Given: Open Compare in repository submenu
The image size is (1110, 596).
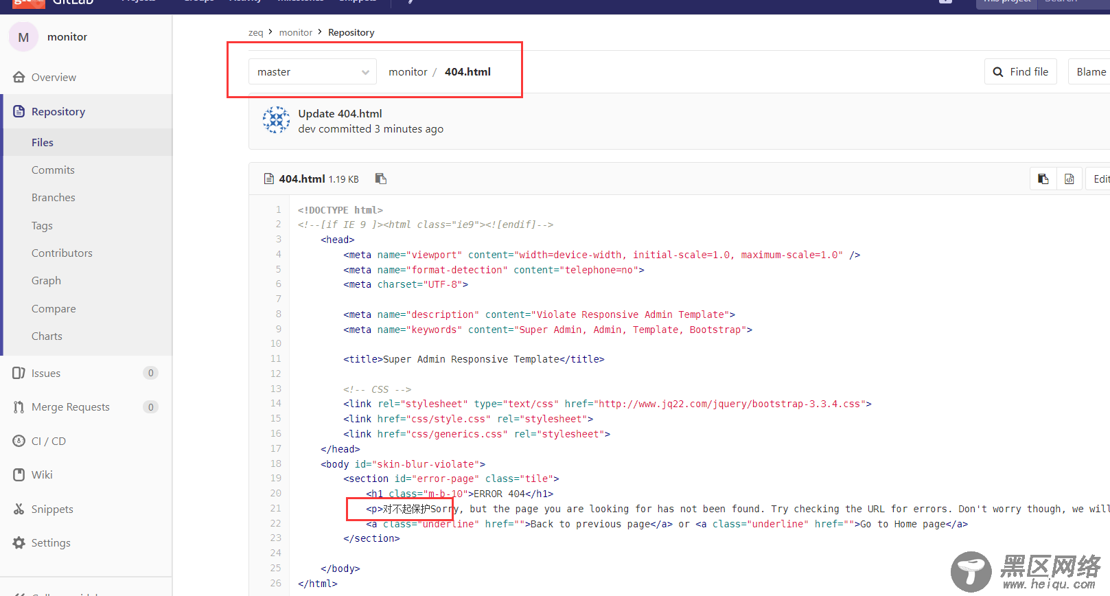Looking at the screenshot, I should coord(54,308).
